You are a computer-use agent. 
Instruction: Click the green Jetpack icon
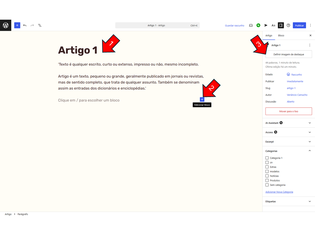[258, 25]
